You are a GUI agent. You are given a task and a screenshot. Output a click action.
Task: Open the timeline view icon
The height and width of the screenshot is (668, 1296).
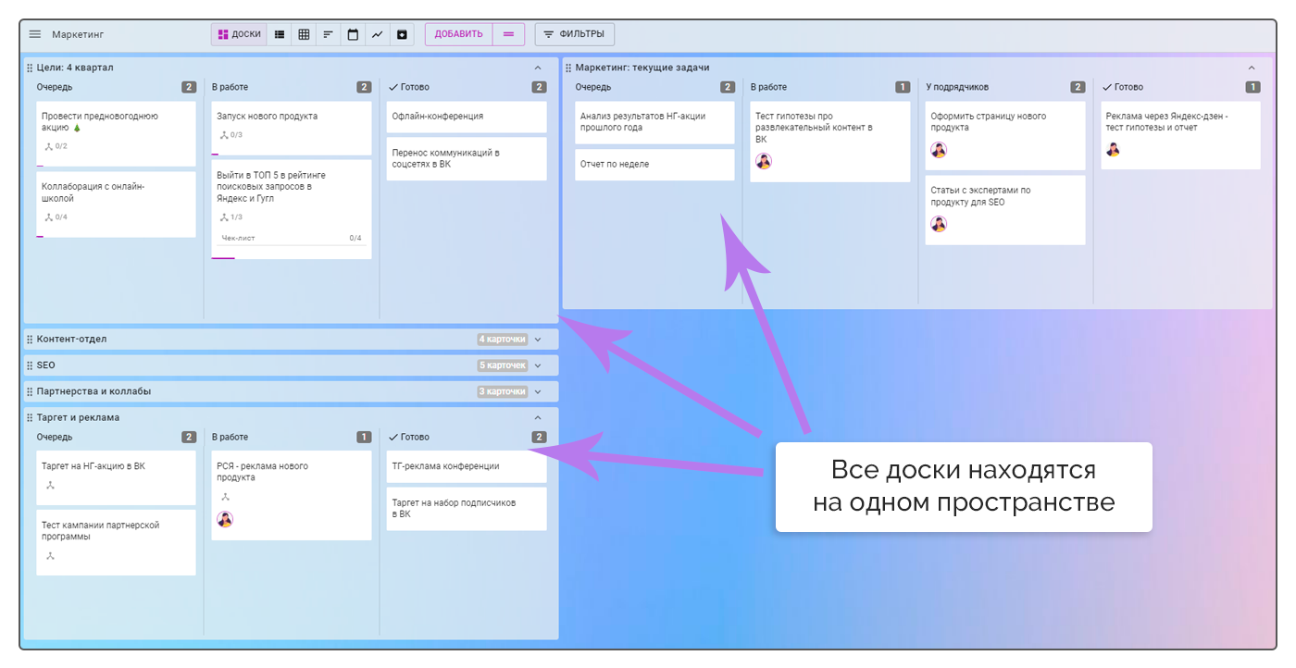[x=328, y=34]
